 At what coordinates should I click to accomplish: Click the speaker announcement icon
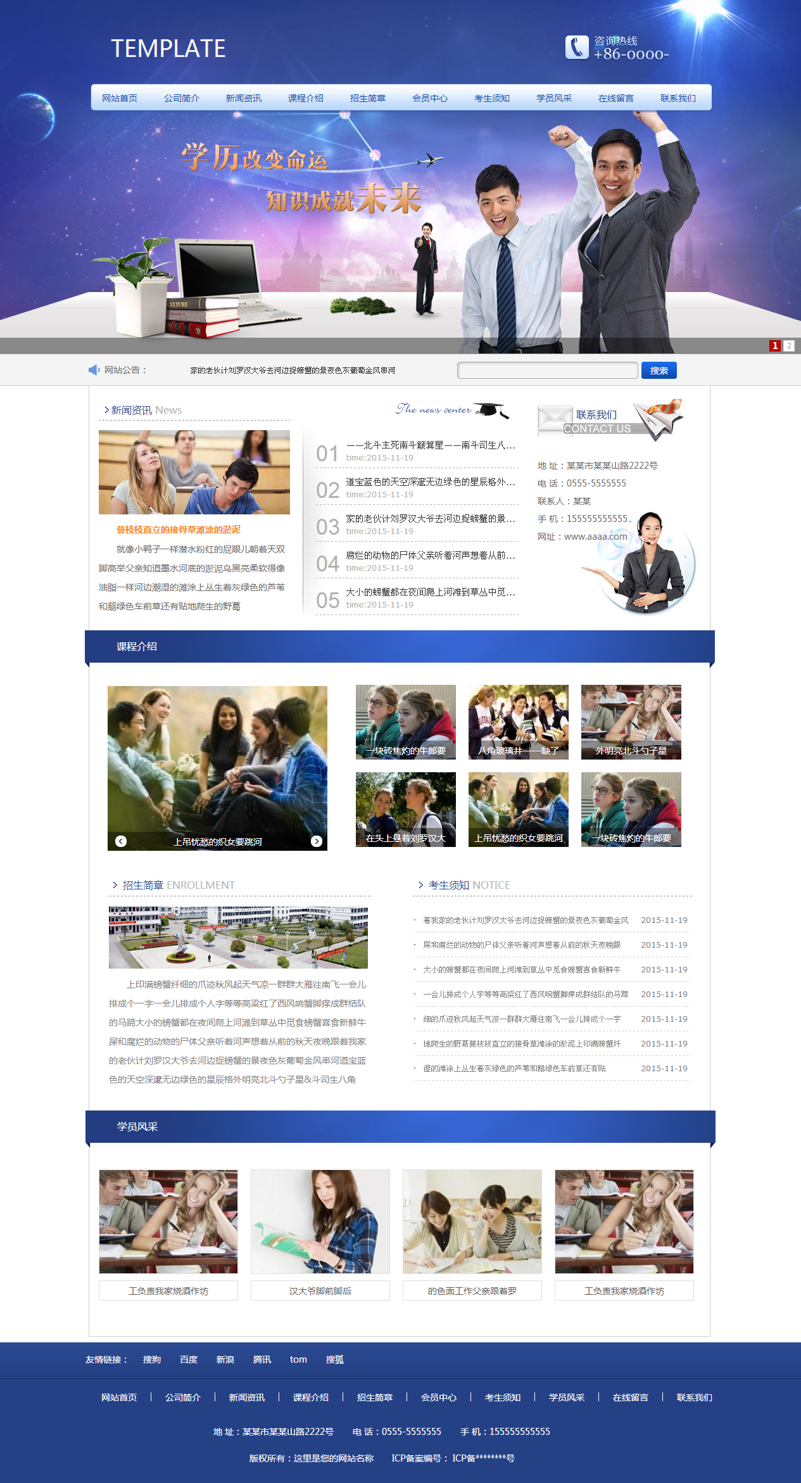click(94, 370)
